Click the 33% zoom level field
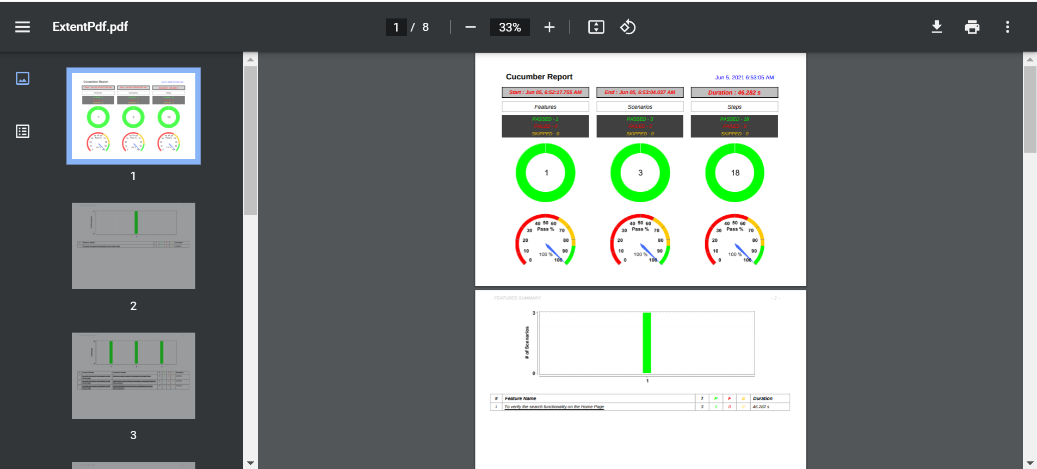 click(x=510, y=27)
